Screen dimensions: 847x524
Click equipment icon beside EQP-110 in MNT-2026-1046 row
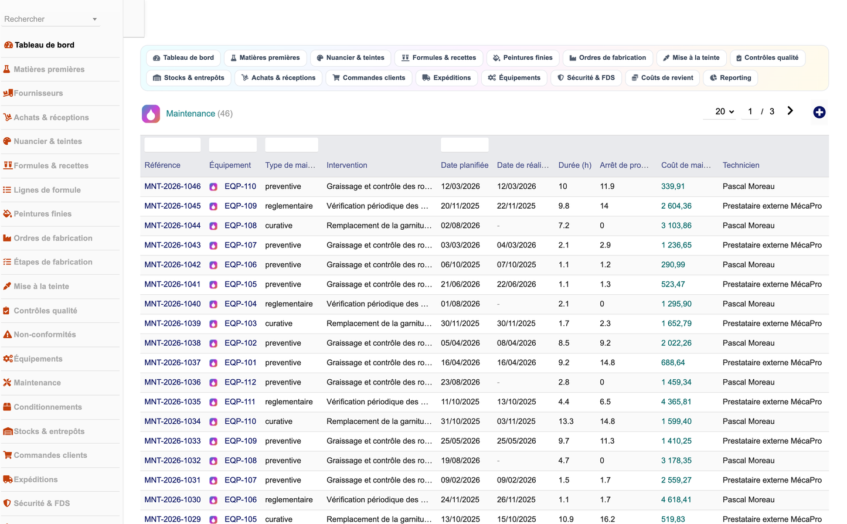[213, 187]
